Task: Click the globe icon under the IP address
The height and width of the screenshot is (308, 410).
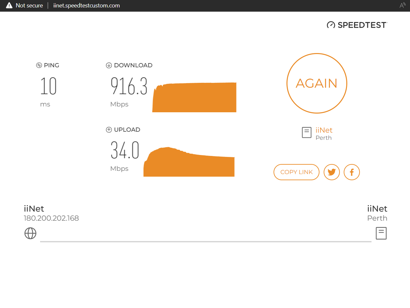Action: click(x=30, y=233)
